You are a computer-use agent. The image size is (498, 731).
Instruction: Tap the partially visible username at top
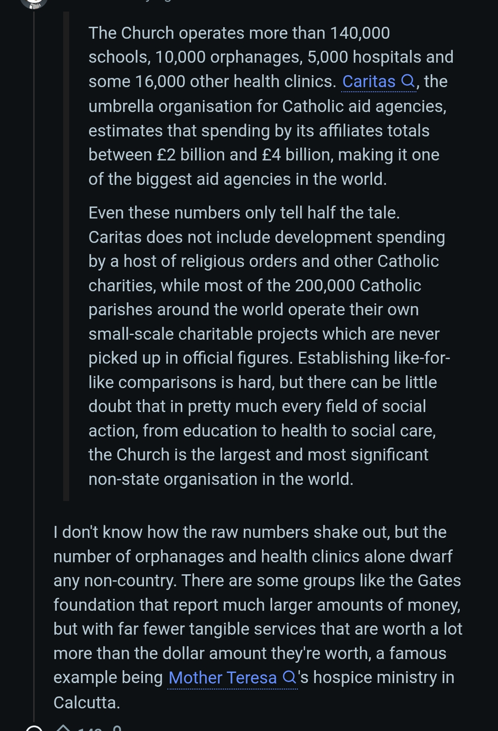coord(152,2)
